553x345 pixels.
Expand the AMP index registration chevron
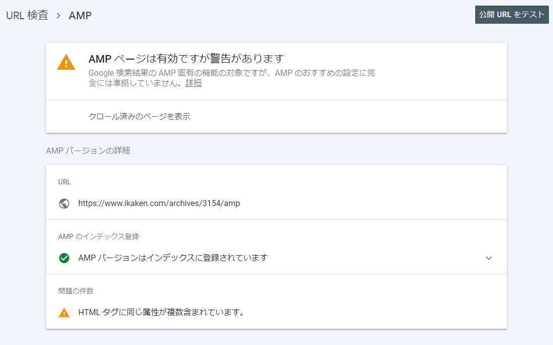pyautogui.click(x=489, y=258)
